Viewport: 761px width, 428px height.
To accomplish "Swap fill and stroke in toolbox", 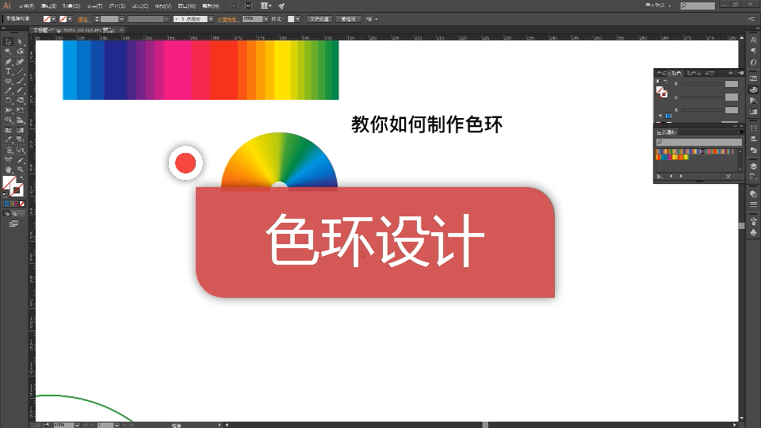I will pos(21,179).
